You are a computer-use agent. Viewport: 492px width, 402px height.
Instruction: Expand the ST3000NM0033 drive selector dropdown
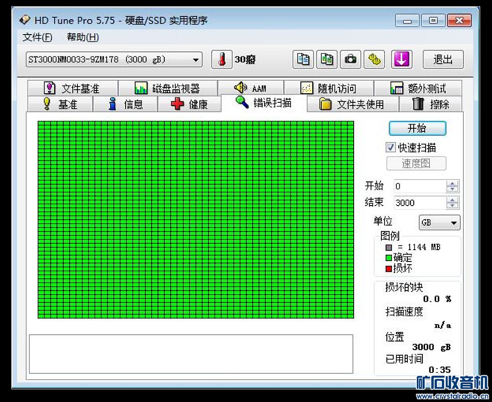point(196,60)
